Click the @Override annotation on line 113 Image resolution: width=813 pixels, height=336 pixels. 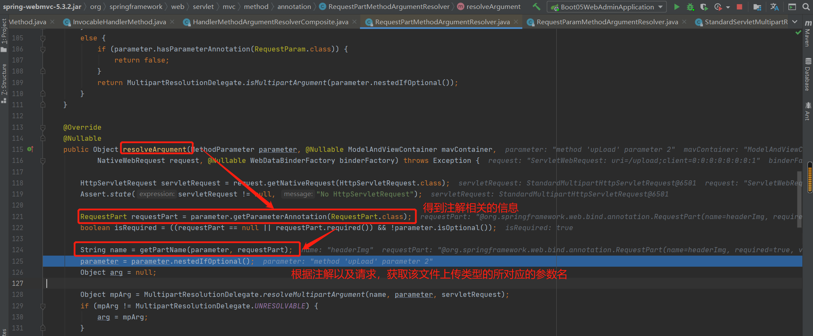click(82, 127)
